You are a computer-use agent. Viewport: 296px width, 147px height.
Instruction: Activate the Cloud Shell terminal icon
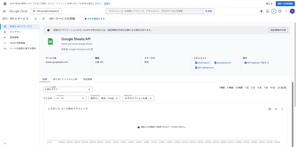click(x=268, y=11)
